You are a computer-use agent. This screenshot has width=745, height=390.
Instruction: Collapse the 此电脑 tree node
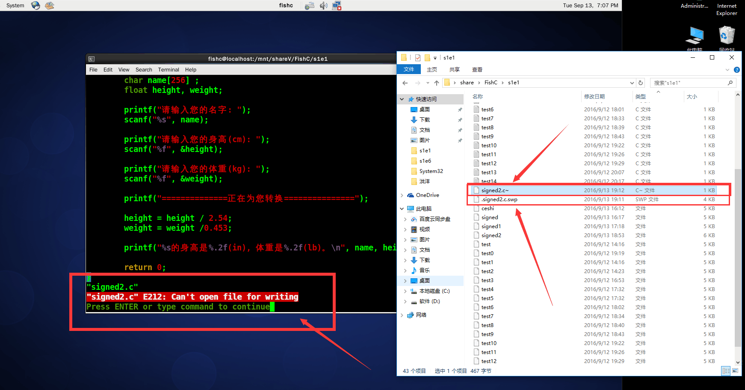click(x=402, y=209)
